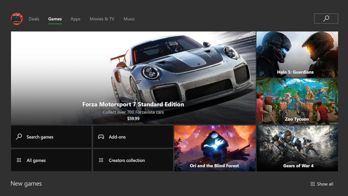The image size is (348, 196).
Task: Click the New games section heading
Action: [26, 184]
